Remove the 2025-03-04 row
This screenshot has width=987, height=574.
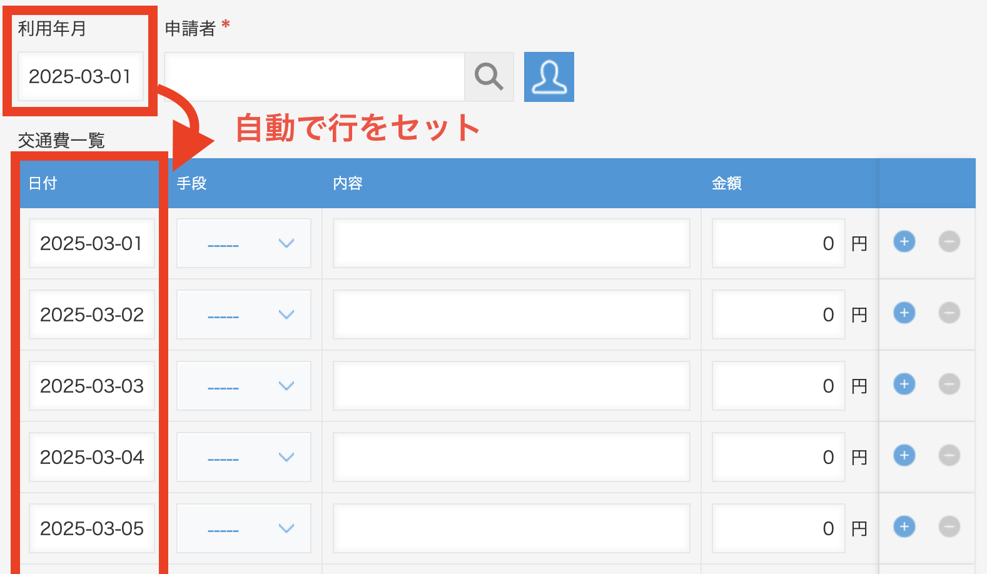point(949,455)
